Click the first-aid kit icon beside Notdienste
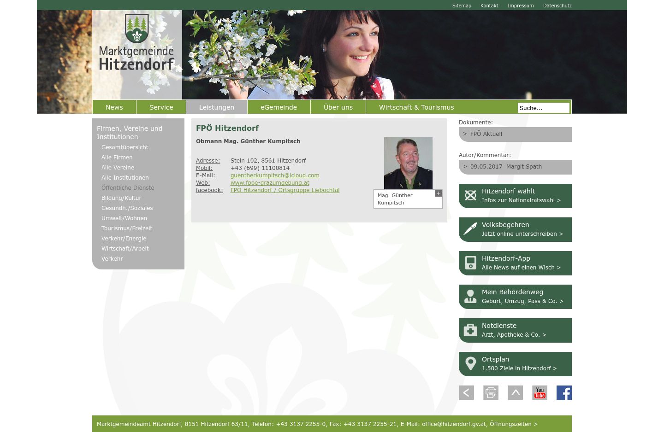The height and width of the screenshot is (432, 664). click(470, 330)
